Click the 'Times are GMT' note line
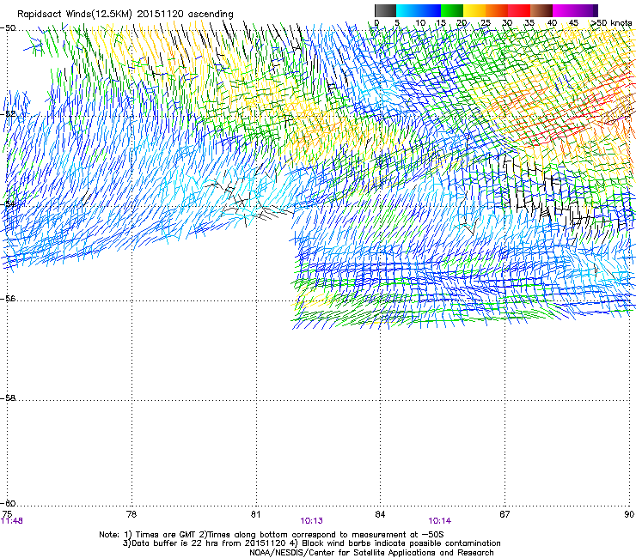The image size is (636, 558). 271,535
